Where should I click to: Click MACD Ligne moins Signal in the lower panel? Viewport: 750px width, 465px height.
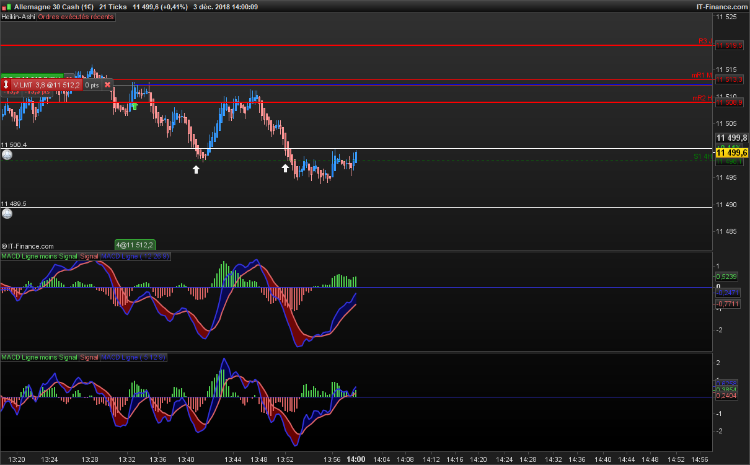pyautogui.click(x=40, y=357)
